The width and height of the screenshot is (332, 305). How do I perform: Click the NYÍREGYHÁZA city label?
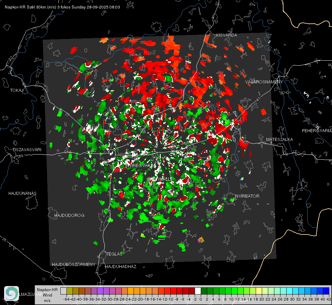point(141,165)
